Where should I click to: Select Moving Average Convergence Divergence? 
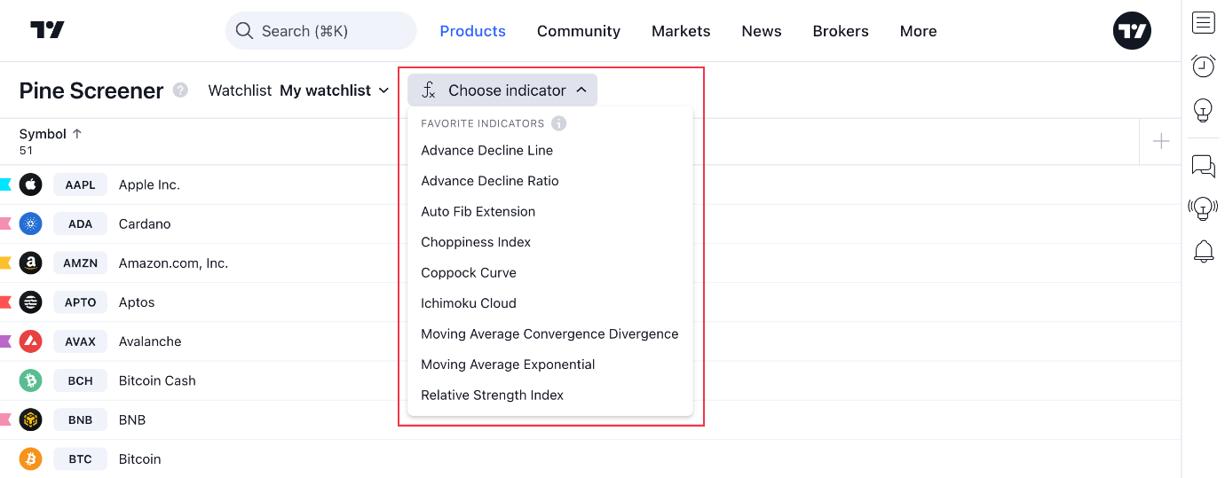(549, 334)
